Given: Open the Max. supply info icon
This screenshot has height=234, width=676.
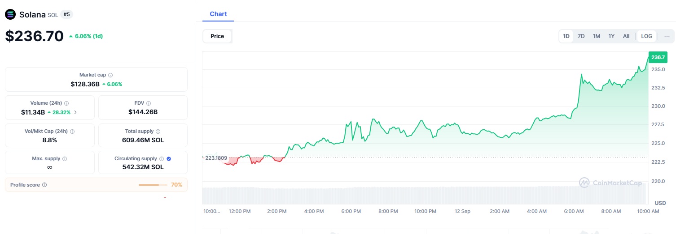Looking at the screenshot, I should (x=65, y=159).
